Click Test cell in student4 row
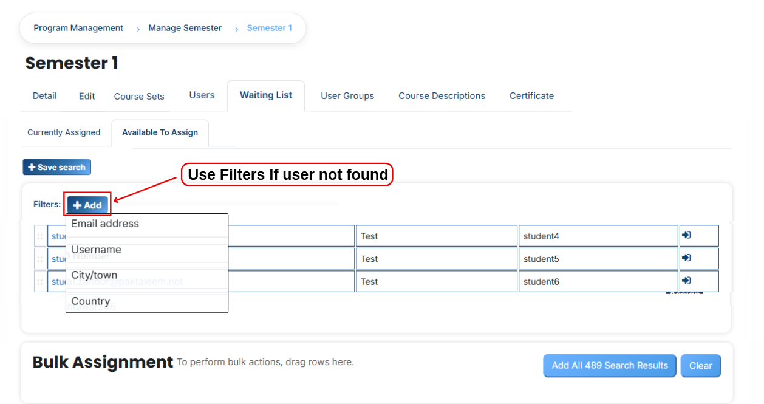Image resolution: width=764 pixels, height=404 pixels. [x=437, y=236]
